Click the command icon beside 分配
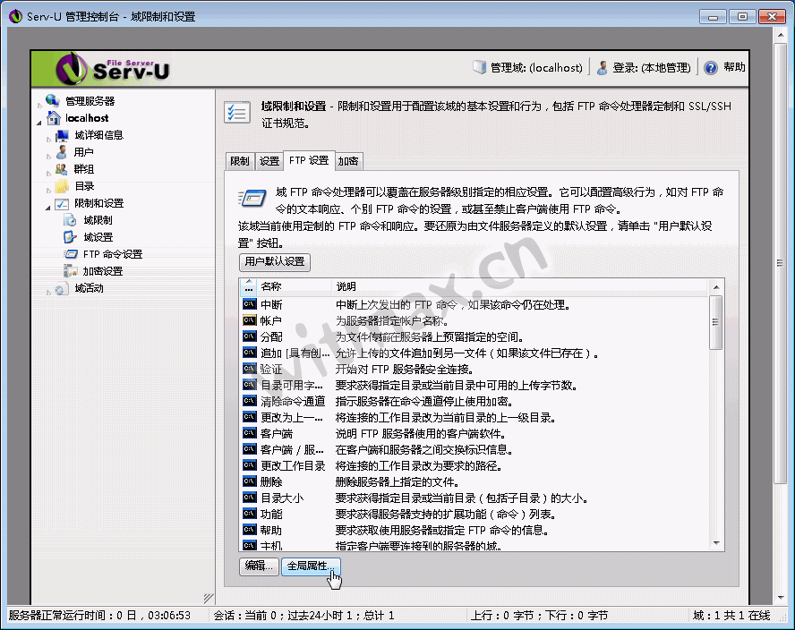 click(250, 336)
